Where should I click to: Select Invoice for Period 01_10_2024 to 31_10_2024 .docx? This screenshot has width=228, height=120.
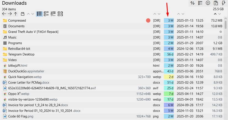click(x=44, y=111)
